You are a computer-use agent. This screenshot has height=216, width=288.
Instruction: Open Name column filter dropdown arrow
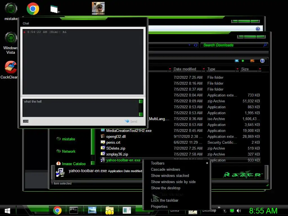[170, 69]
